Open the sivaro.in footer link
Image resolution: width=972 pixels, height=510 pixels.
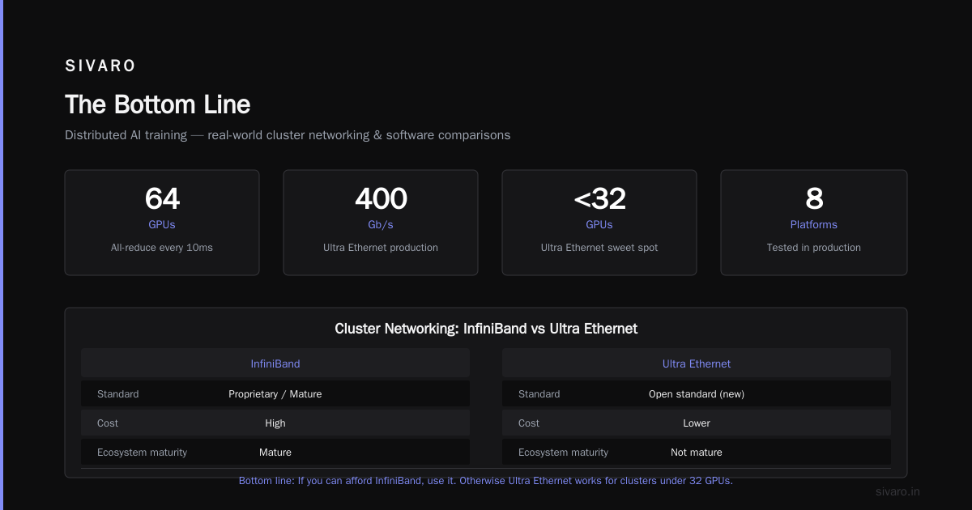pos(898,491)
